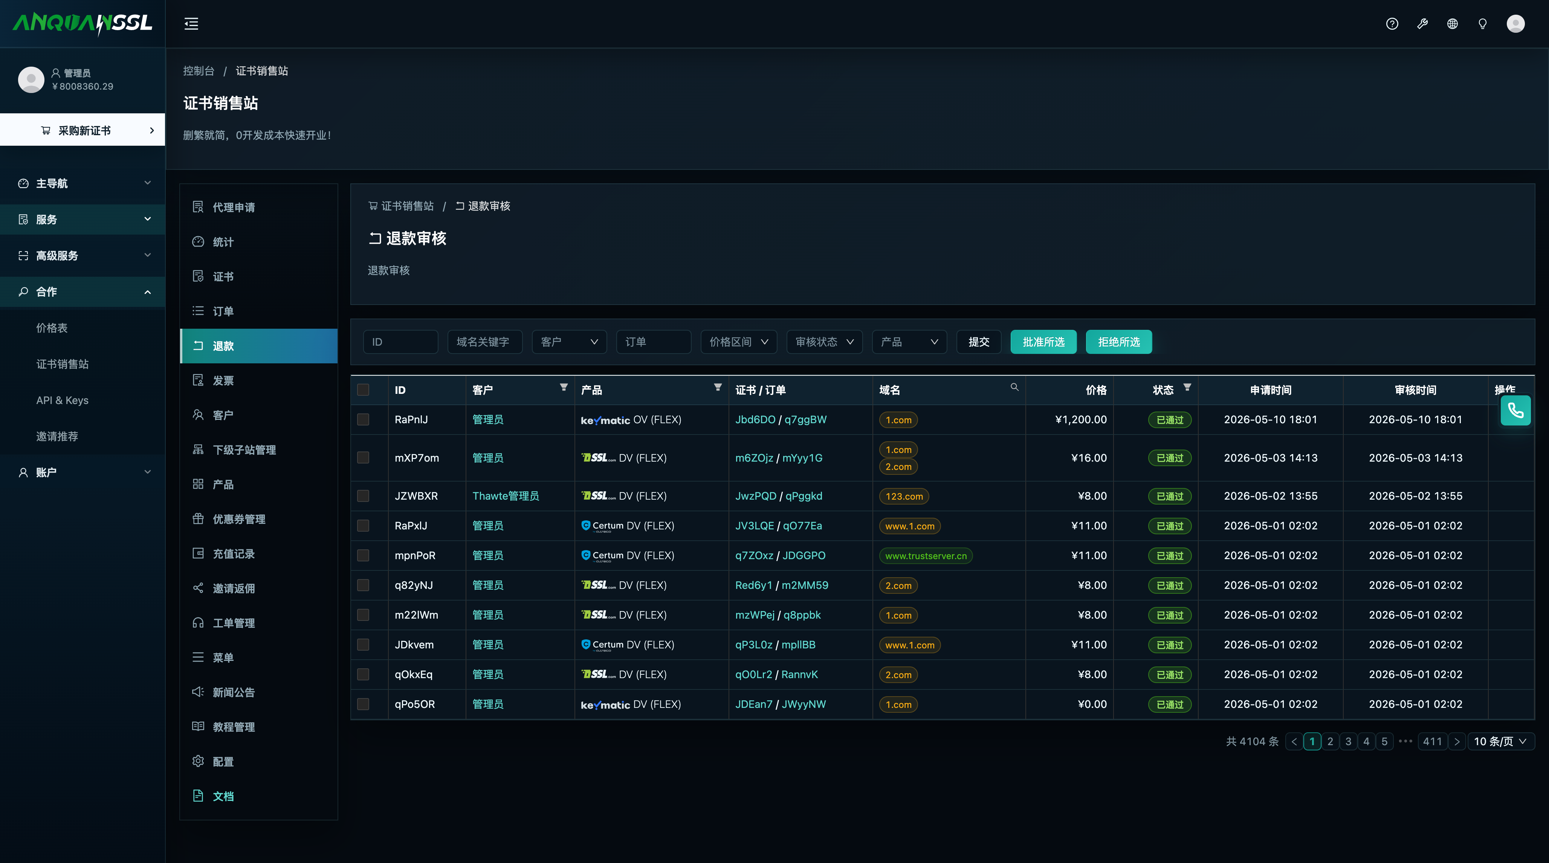1549x863 pixels.
Task: Collapse sidebar with the menu fold icon
Action: click(x=191, y=24)
